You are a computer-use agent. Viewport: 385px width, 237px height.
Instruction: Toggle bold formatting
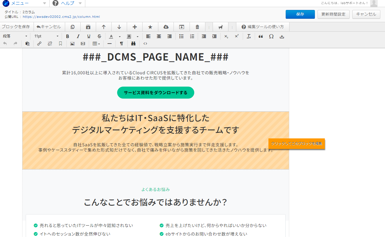point(67,36)
